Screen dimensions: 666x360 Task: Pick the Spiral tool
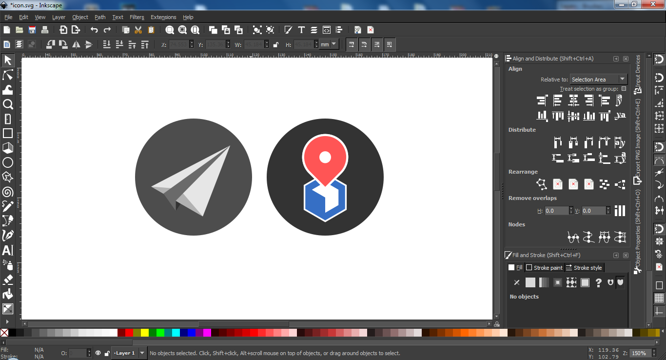7,192
